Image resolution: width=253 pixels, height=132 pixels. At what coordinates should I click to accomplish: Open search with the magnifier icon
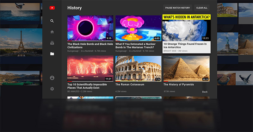tap(52, 21)
